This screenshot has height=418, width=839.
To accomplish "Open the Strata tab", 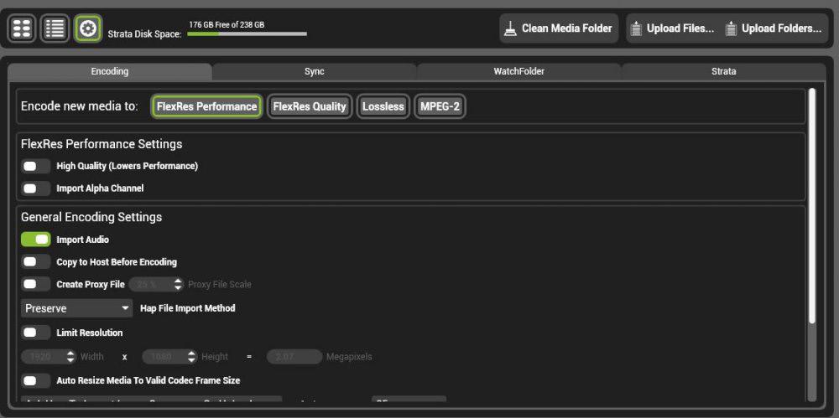I will 723,72.
